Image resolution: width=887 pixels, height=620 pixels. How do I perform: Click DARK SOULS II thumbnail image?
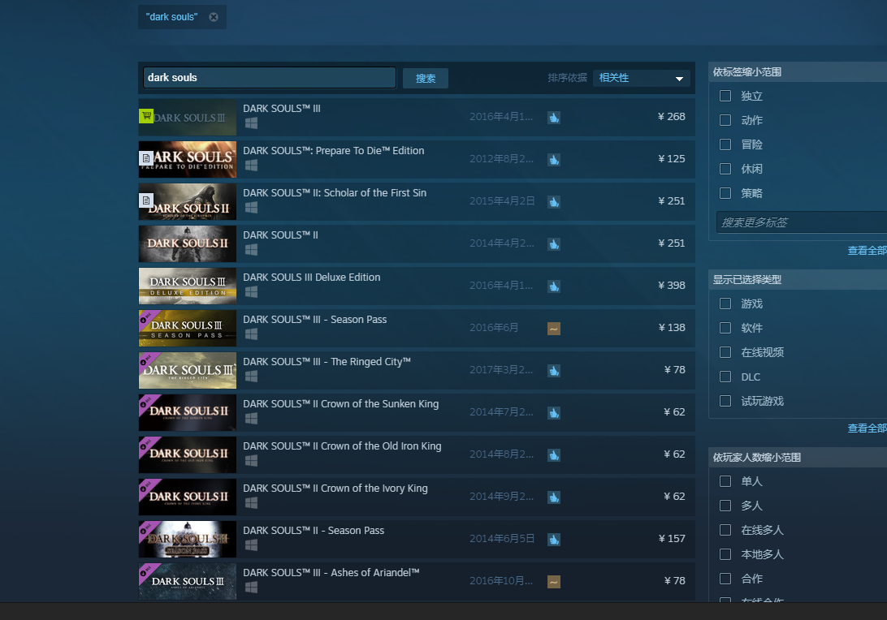coord(188,243)
